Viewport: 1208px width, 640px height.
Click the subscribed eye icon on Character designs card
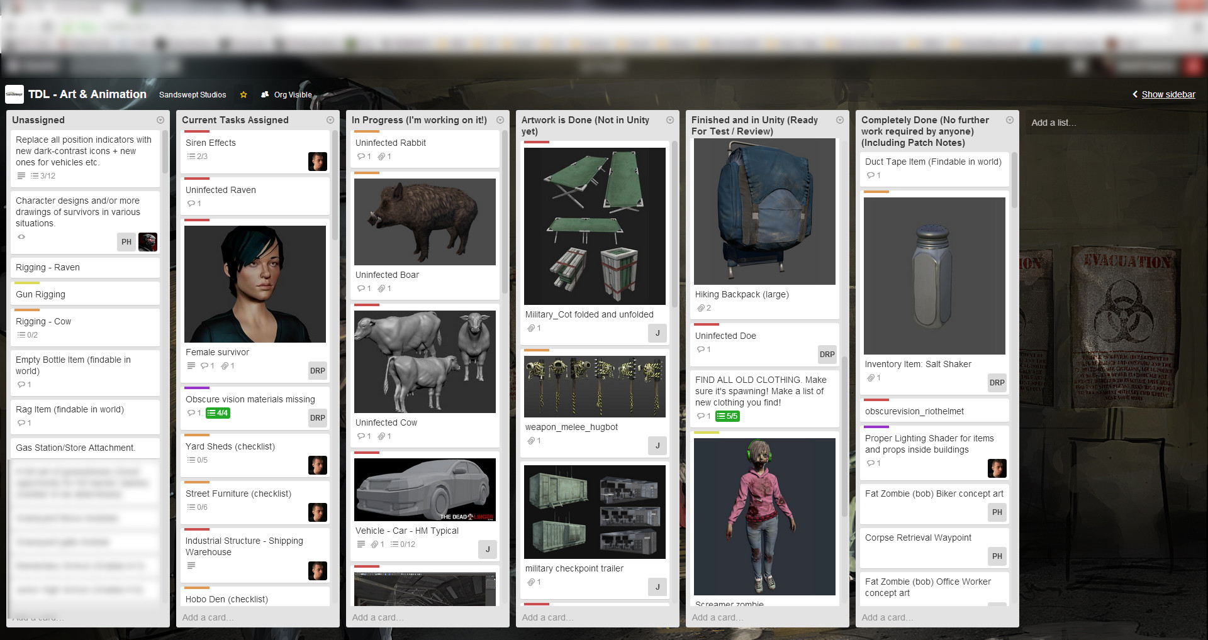click(21, 237)
